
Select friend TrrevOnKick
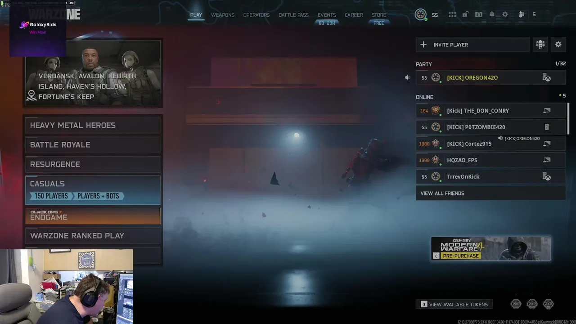point(491,177)
